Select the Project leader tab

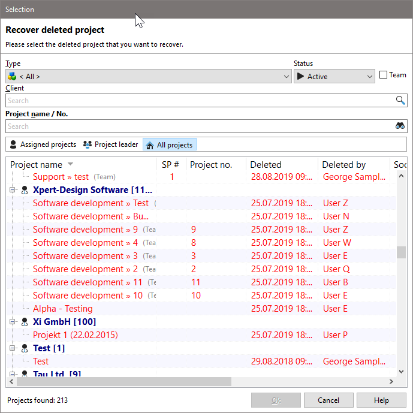click(x=110, y=144)
